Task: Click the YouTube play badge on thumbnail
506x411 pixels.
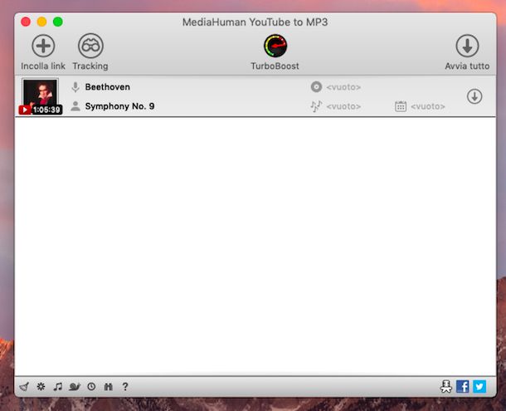Action: click(x=25, y=110)
